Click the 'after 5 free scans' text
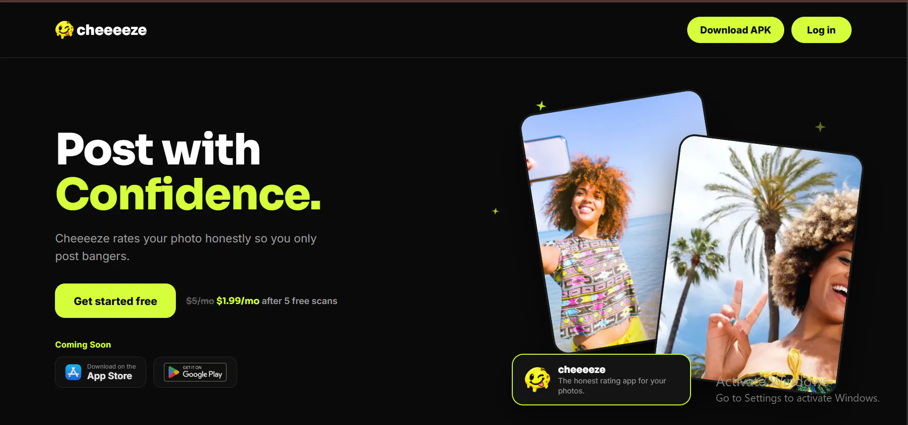Screen dimensions: 908x425 (x=300, y=301)
